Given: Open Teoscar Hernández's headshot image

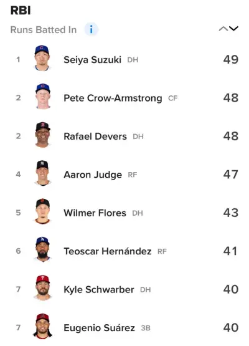Looking at the screenshot, I should [42, 249].
